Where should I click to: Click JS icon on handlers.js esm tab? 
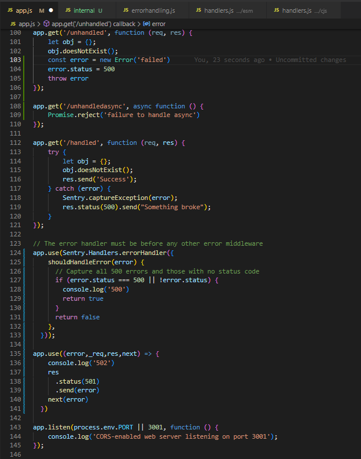click(198, 10)
